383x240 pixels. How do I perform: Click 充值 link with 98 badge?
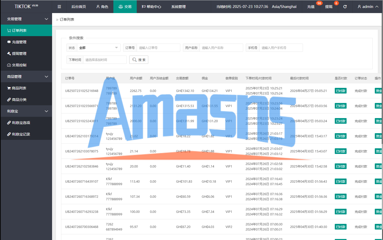(311, 7)
